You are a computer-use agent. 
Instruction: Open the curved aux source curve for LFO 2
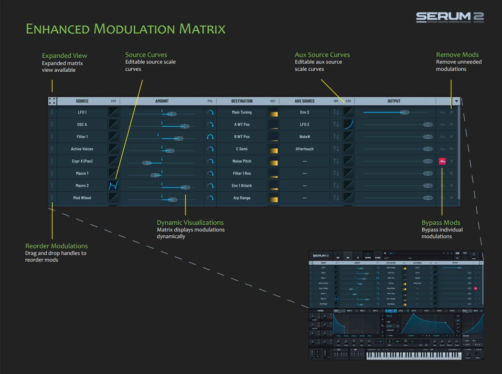tap(348, 124)
